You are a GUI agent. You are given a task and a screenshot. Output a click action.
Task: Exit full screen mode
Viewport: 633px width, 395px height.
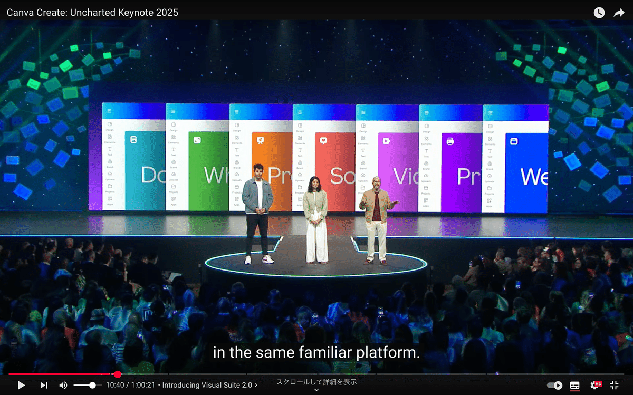tap(615, 386)
